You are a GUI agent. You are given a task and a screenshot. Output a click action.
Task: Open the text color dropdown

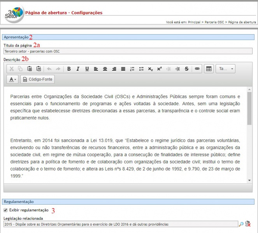[12, 80]
